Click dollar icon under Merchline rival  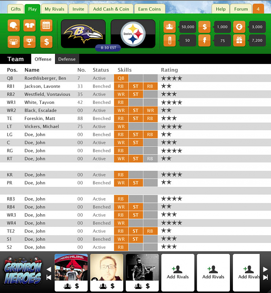77,286
